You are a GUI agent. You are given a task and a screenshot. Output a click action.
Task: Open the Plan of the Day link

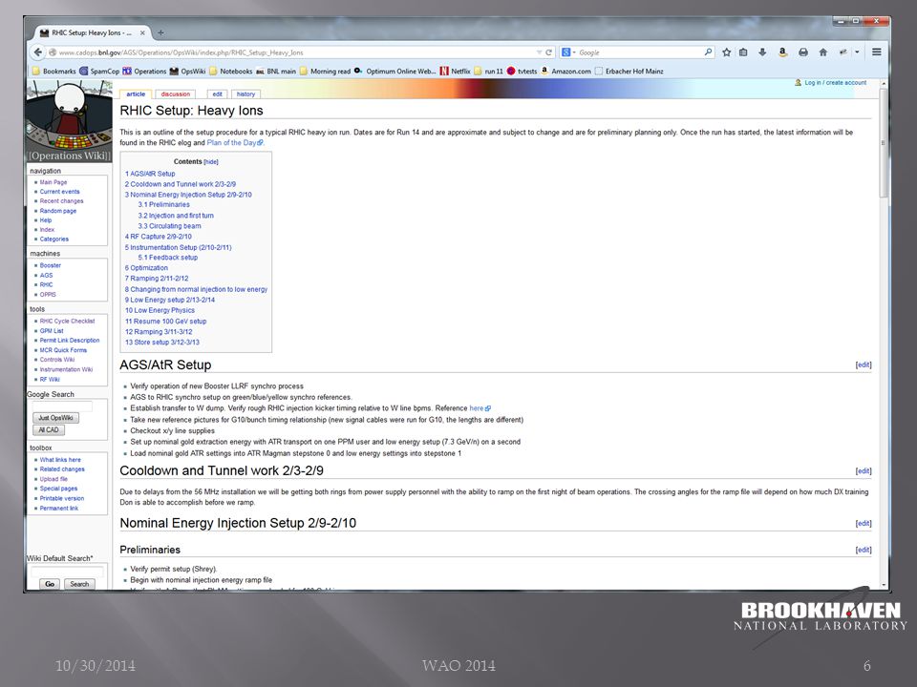(235, 142)
